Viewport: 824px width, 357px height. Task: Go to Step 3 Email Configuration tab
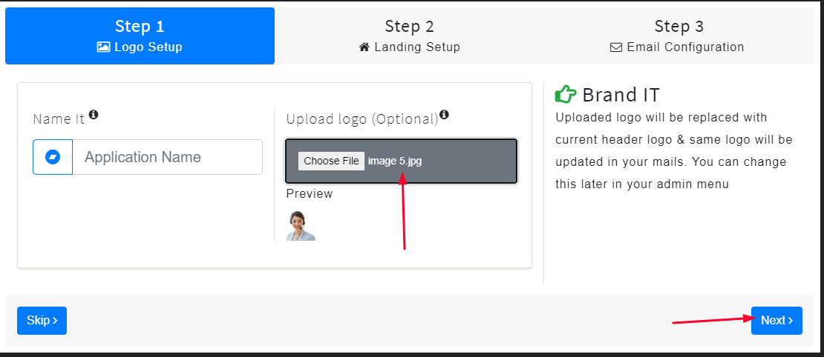click(679, 36)
